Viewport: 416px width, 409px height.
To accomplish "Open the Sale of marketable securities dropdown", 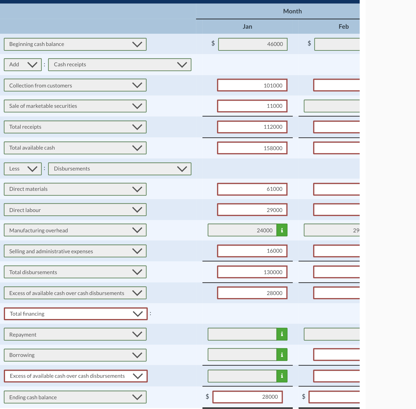I will (x=75, y=106).
